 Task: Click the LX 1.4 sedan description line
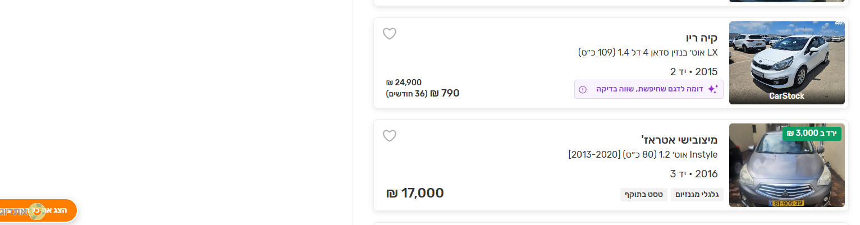tap(648, 53)
